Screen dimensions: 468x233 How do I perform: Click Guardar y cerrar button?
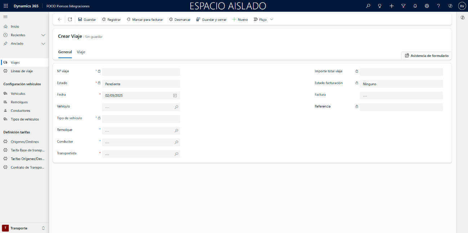pyautogui.click(x=211, y=19)
